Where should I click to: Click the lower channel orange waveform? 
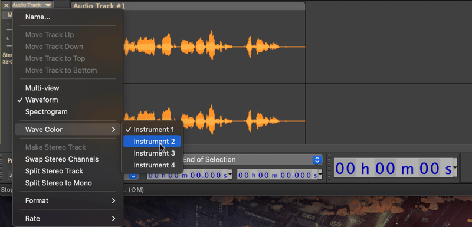pyautogui.click(x=214, y=121)
